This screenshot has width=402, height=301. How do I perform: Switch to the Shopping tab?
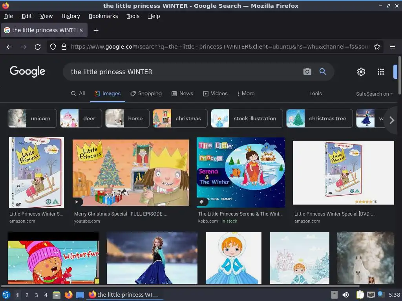[146, 93]
